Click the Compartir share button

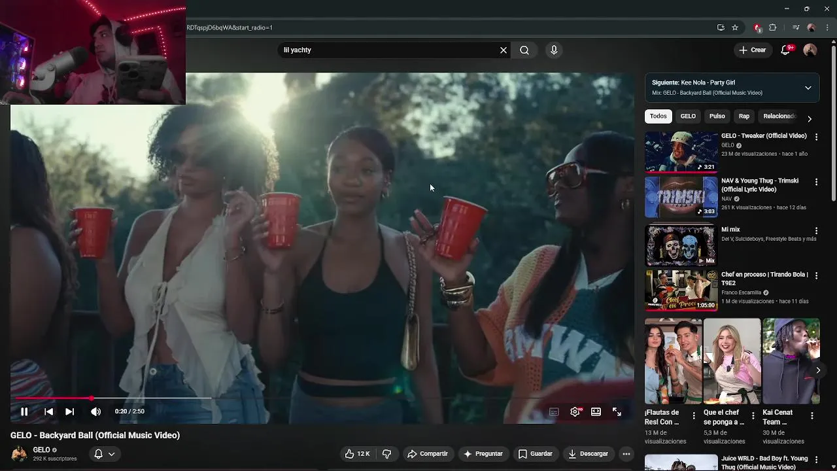tap(427, 453)
